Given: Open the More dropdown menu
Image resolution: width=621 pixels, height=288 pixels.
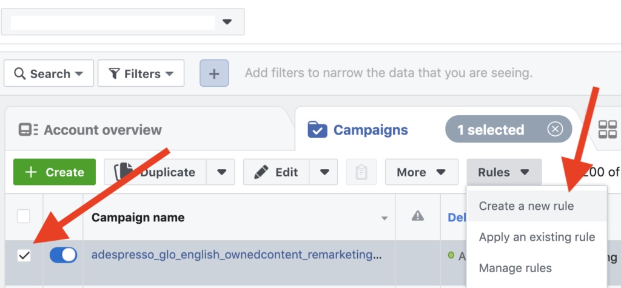Looking at the screenshot, I should click(x=421, y=172).
